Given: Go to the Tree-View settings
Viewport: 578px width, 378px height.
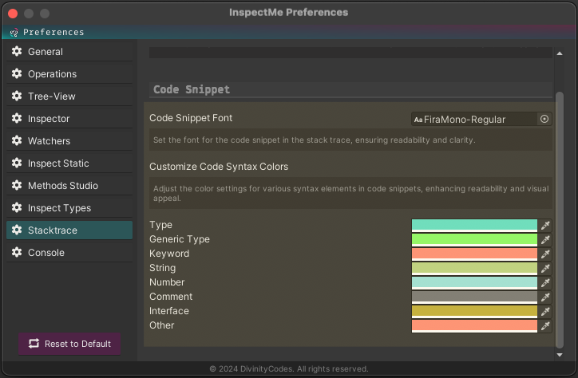Looking at the screenshot, I should 69,96.
